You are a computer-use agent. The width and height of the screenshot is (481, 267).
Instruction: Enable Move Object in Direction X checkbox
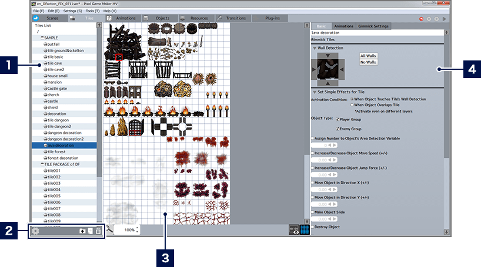pos(313,182)
